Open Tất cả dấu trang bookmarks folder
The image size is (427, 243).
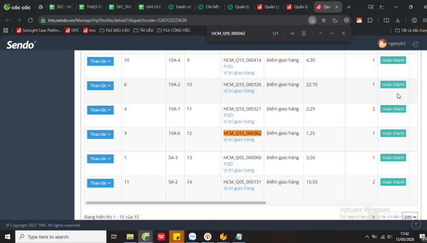411,30
